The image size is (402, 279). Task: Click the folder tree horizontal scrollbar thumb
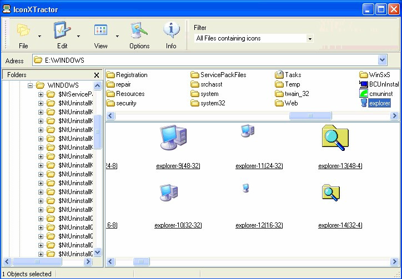coord(37,262)
